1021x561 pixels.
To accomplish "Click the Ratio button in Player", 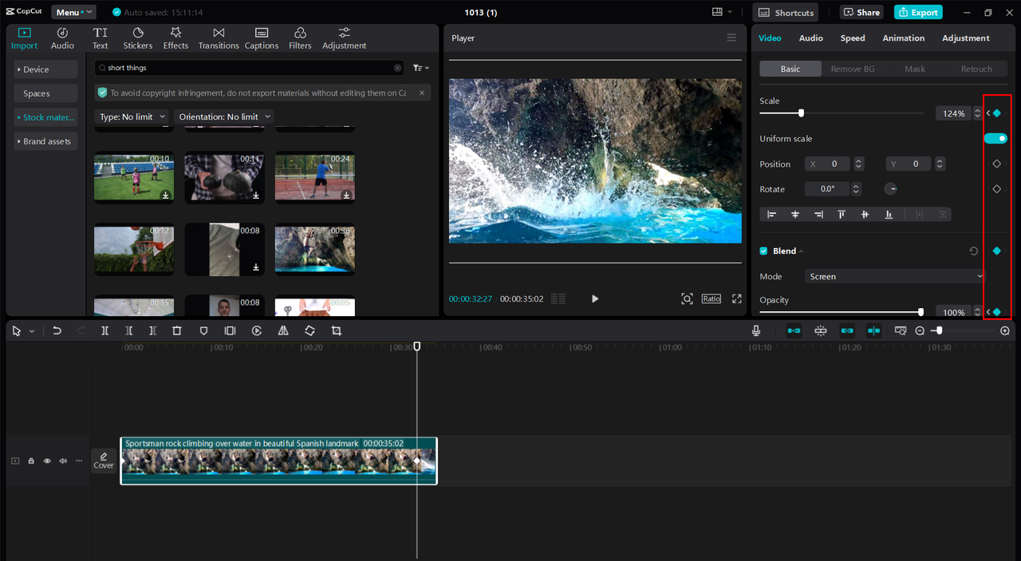I will 712,298.
